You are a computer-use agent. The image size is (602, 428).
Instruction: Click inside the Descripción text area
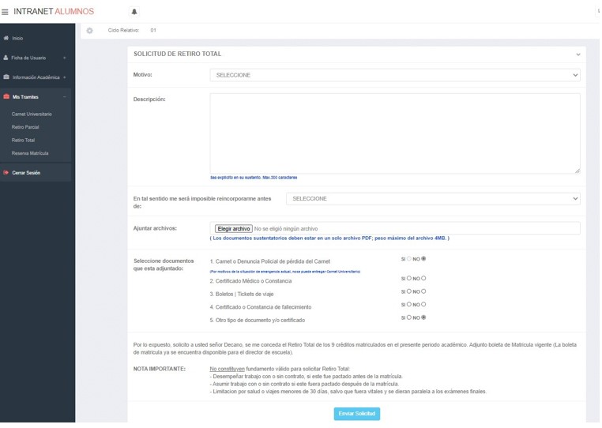click(x=395, y=133)
